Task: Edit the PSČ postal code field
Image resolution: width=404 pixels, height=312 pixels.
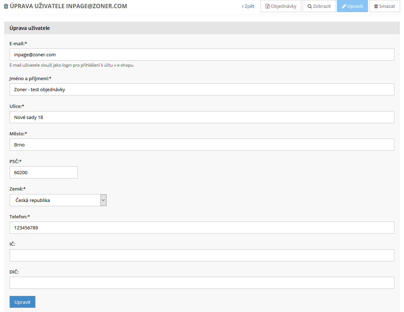Action: pos(44,172)
